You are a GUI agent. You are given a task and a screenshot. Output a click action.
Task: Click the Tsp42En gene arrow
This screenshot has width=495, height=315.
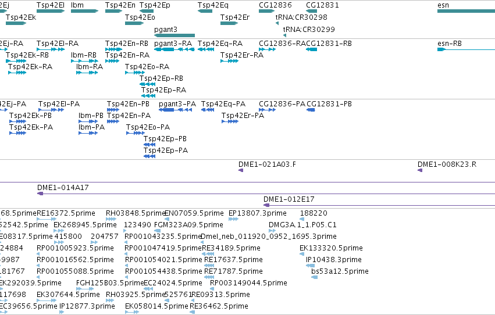[113, 11]
